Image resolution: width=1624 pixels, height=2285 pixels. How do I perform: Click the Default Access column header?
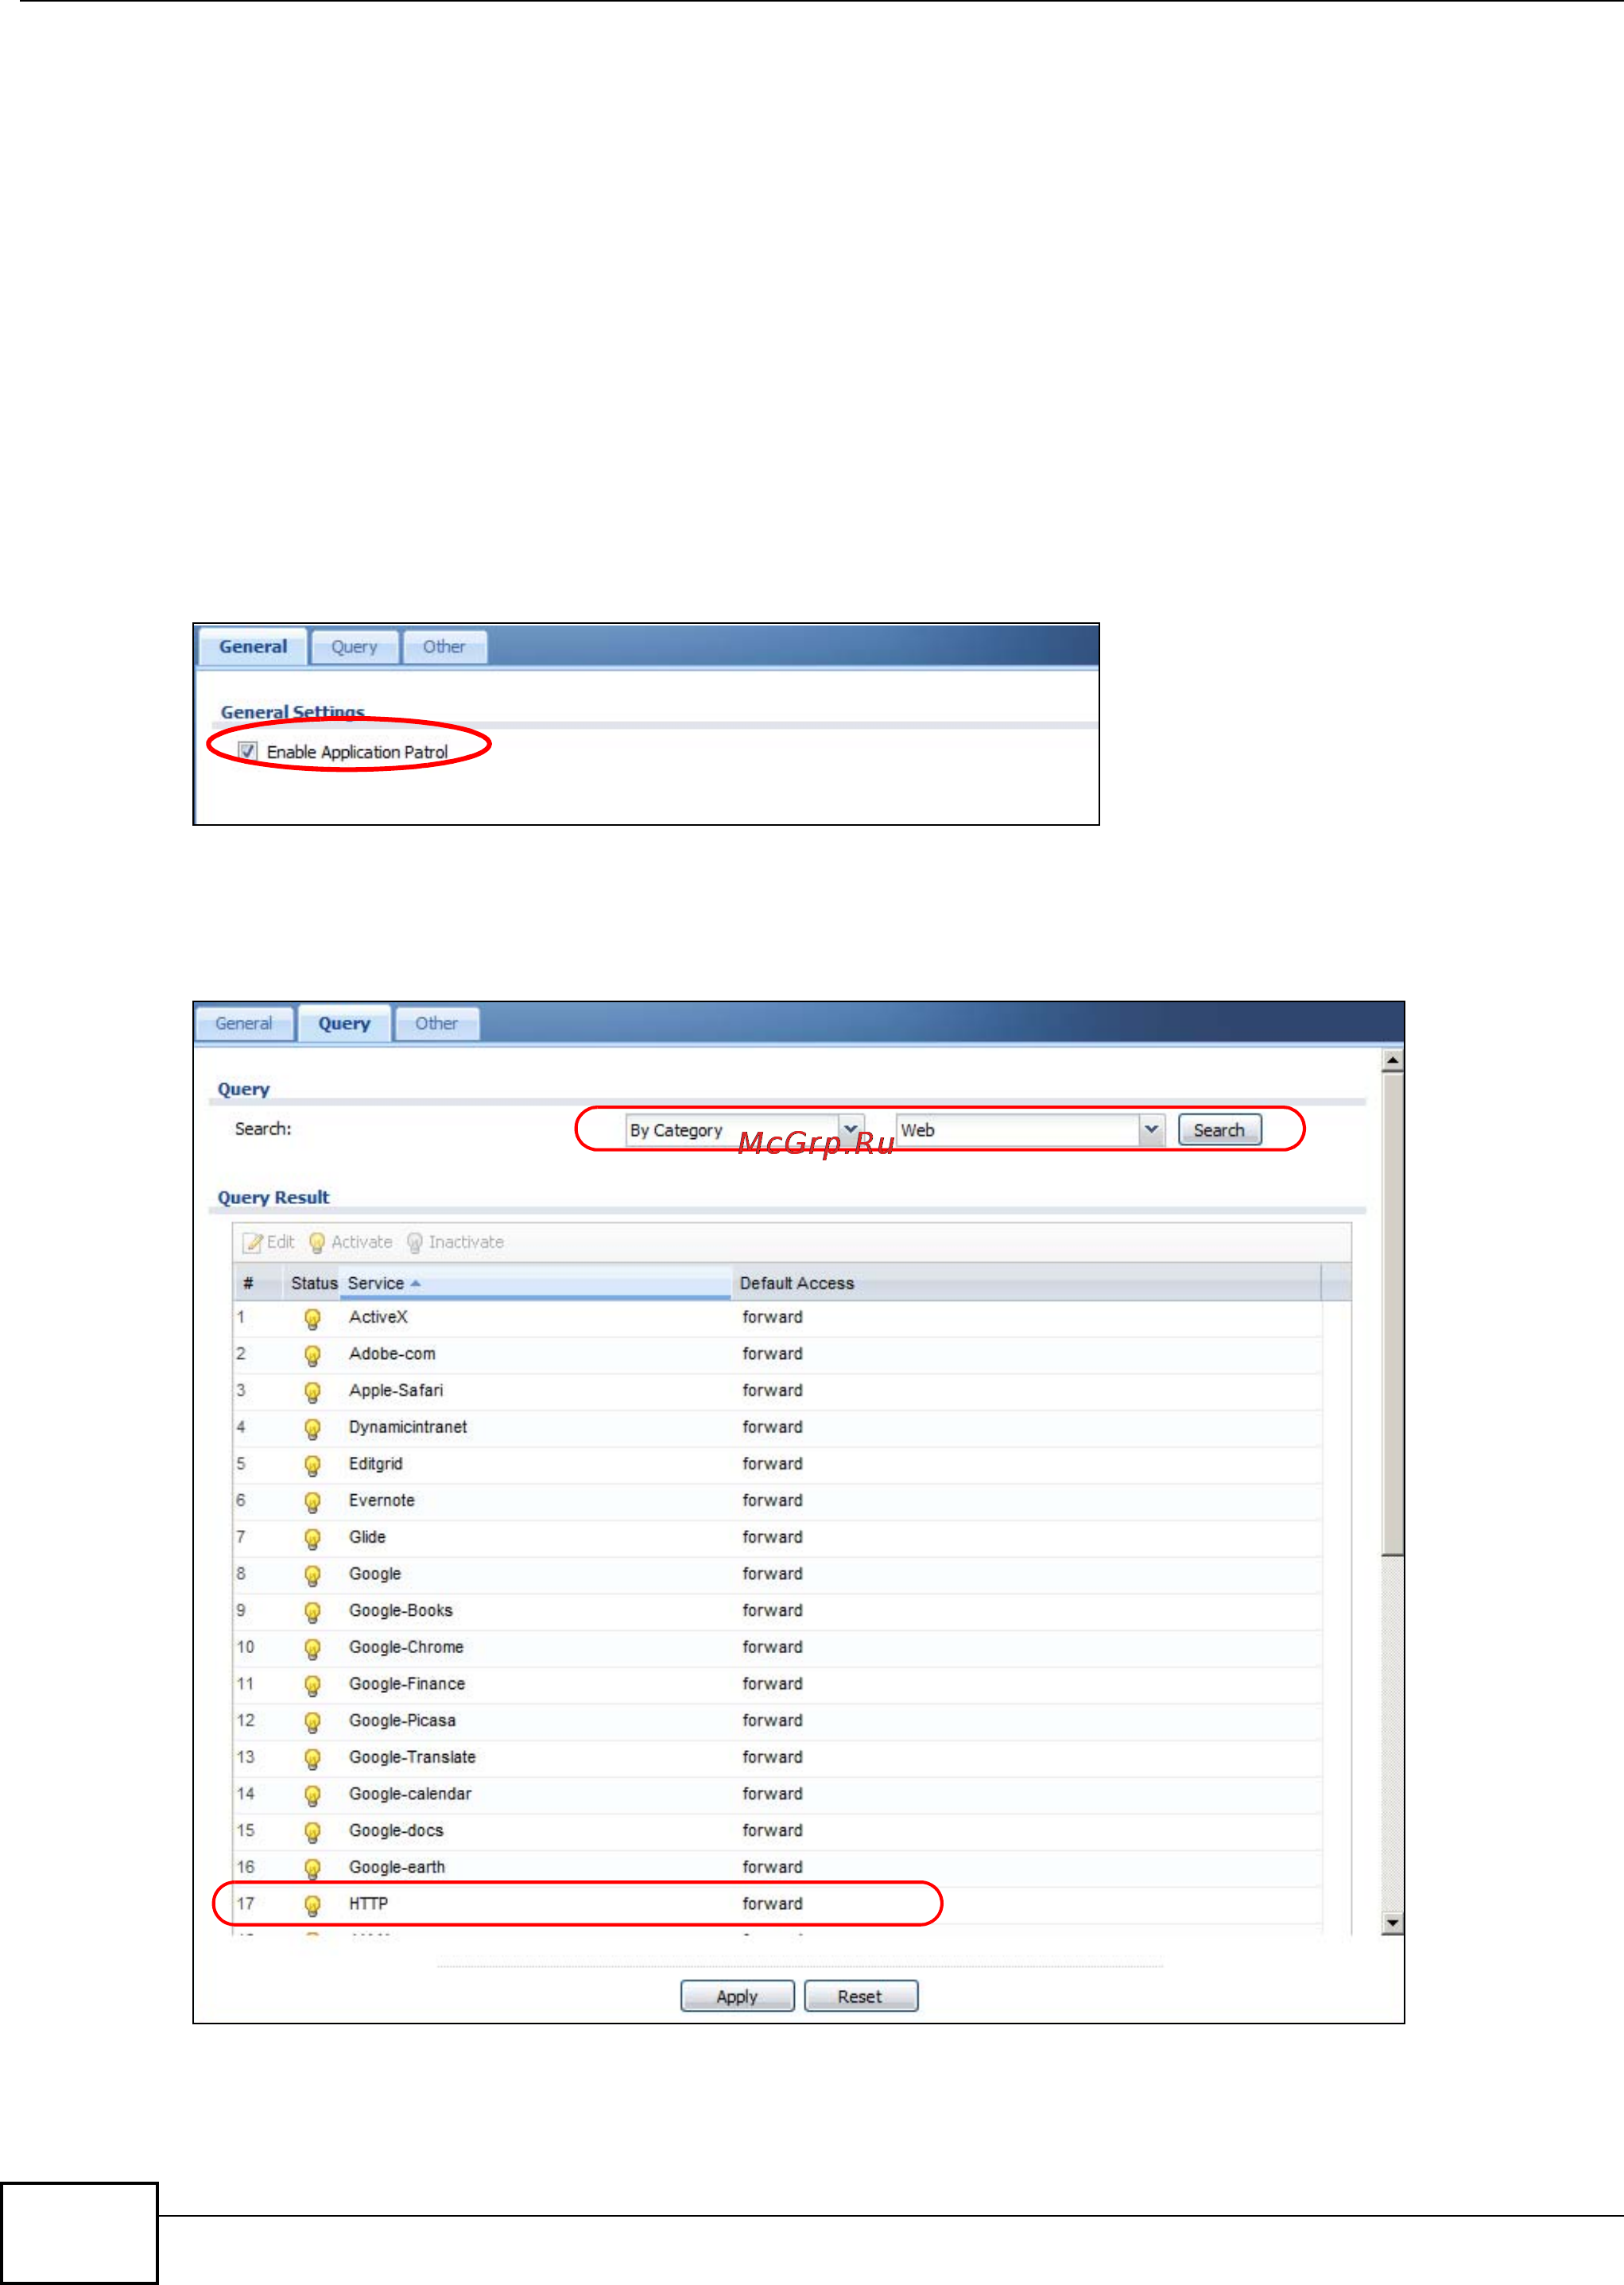click(1026, 1284)
